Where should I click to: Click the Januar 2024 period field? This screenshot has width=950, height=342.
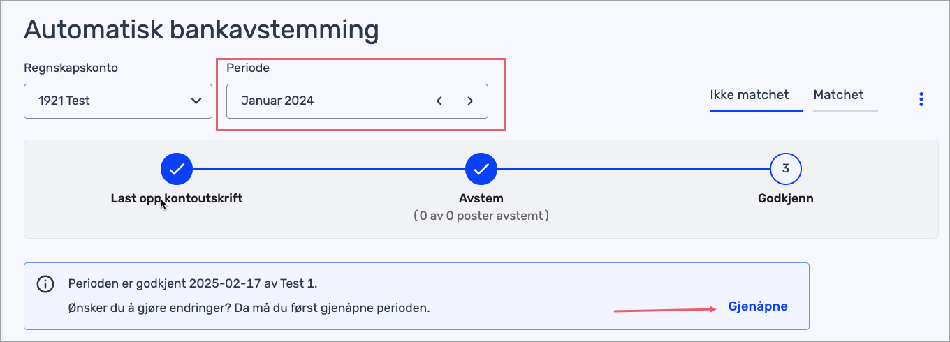point(357,101)
